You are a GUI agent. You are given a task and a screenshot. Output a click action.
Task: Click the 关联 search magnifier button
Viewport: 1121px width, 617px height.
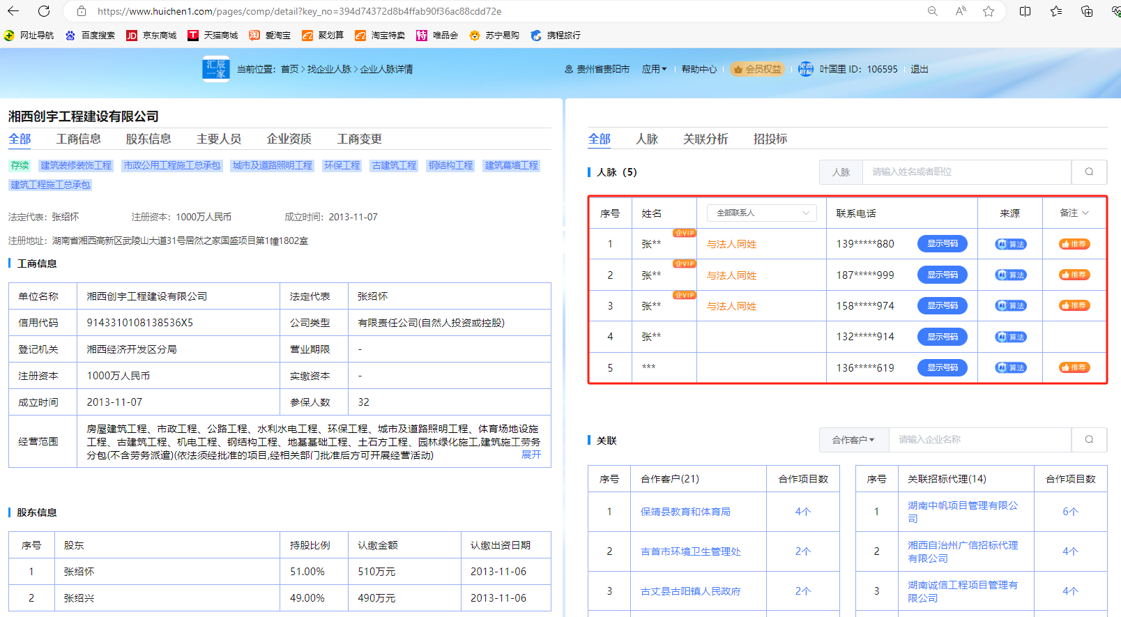coord(1089,439)
